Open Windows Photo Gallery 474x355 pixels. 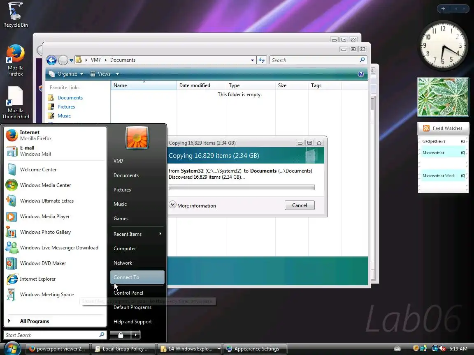55,232
